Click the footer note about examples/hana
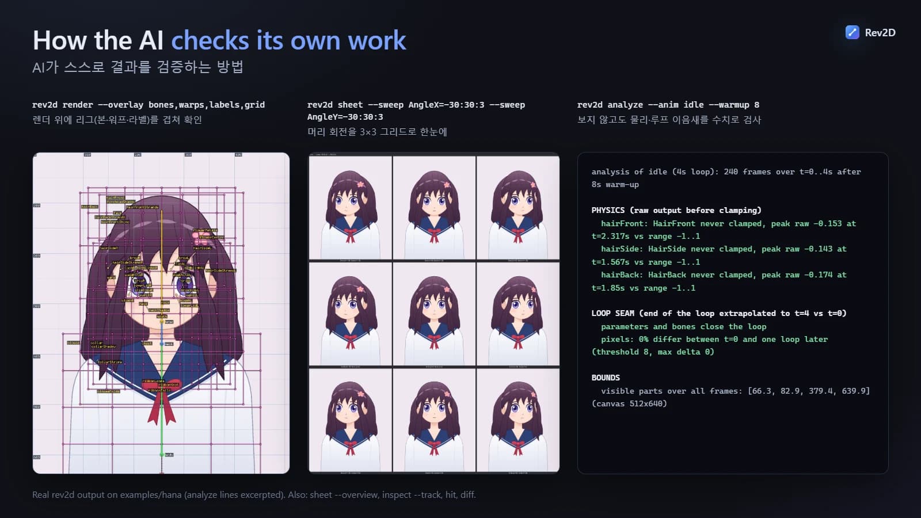Viewport: 921px width, 518px height. point(254,494)
